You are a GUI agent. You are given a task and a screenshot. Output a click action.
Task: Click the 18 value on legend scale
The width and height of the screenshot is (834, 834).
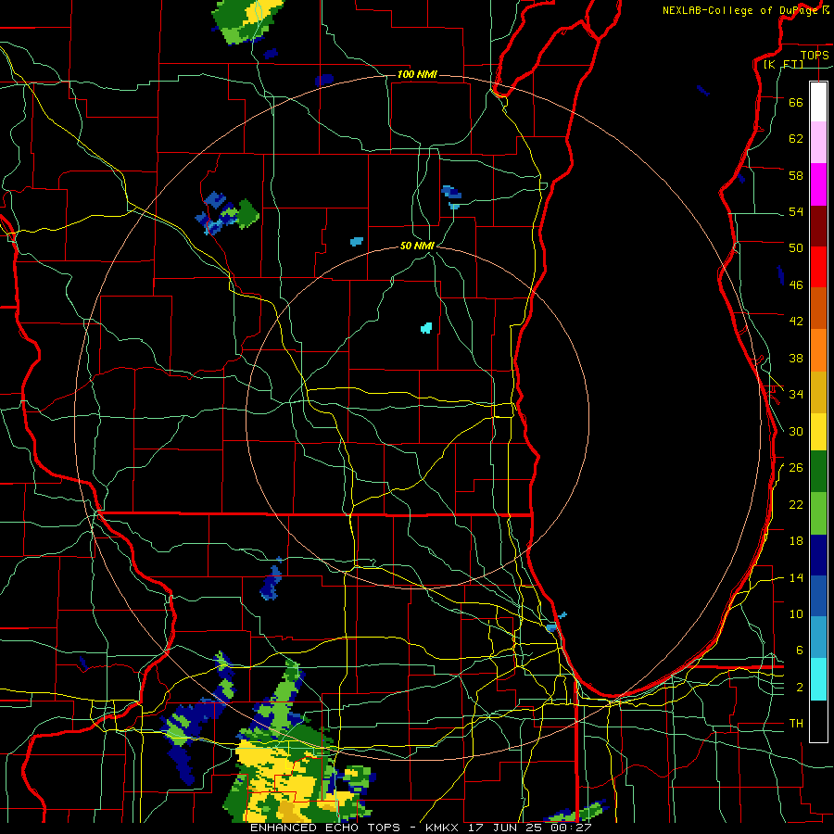coord(796,541)
